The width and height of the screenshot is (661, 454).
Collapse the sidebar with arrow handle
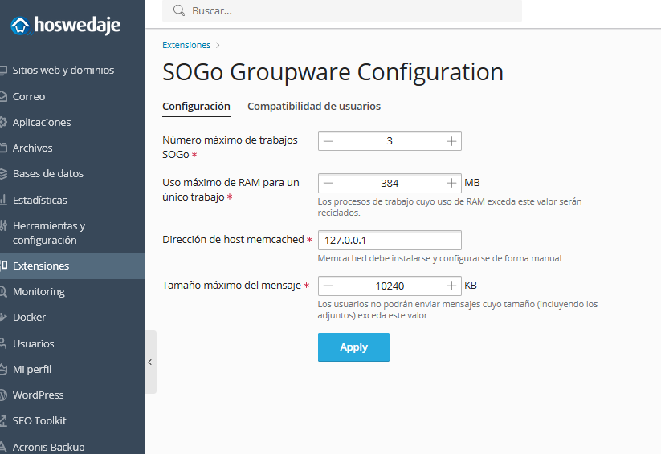151,363
